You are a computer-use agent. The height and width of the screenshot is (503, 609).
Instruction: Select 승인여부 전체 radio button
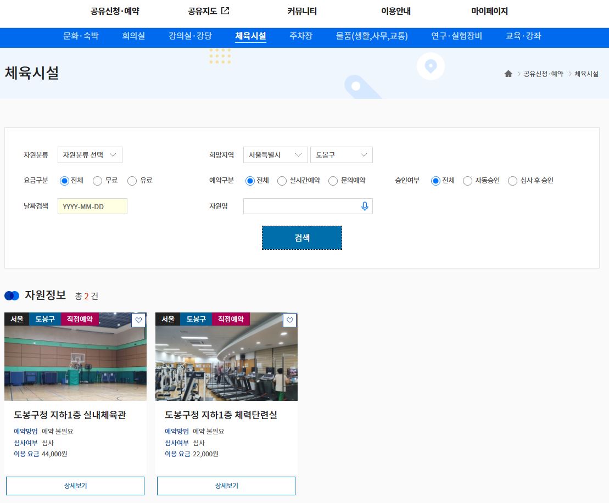[x=436, y=181]
